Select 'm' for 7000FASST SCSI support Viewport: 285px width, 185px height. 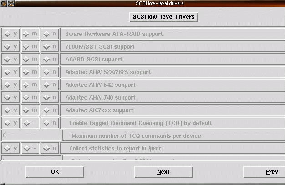point(30,46)
